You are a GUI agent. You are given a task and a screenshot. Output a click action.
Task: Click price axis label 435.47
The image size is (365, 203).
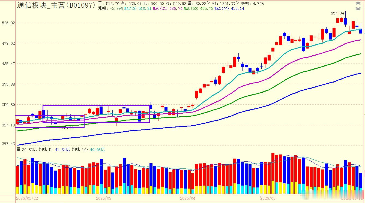pos(8,64)
